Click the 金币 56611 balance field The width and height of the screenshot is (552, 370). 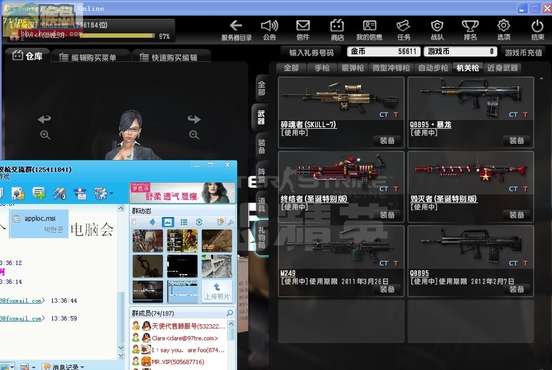tap(384, 51)
